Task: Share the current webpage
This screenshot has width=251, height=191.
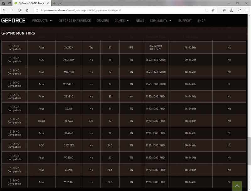Action: point(239,10)
